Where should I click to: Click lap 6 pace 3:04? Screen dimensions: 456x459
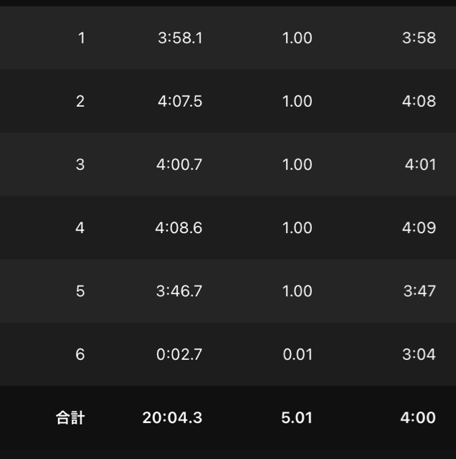pos(419,354)
